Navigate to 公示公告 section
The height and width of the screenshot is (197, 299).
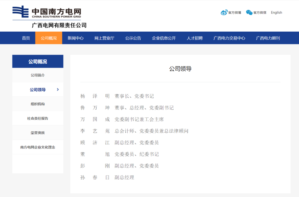[133, 38]
